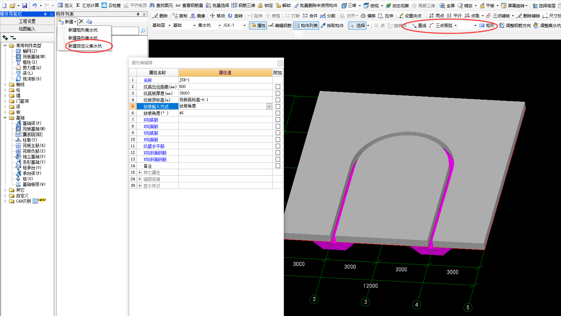The image size is (561, 316).
Task: Toggle 附加 checkbox for 备注 row
Action: click(x=278, y=166)
